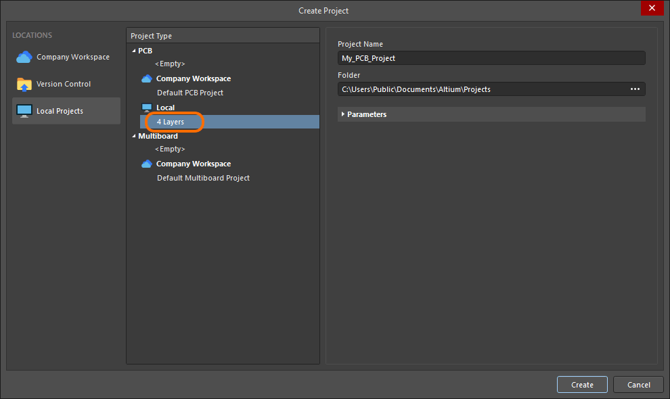Click the Create button
The width and height of the screenshot is (670, 399).
click(582, 385)
